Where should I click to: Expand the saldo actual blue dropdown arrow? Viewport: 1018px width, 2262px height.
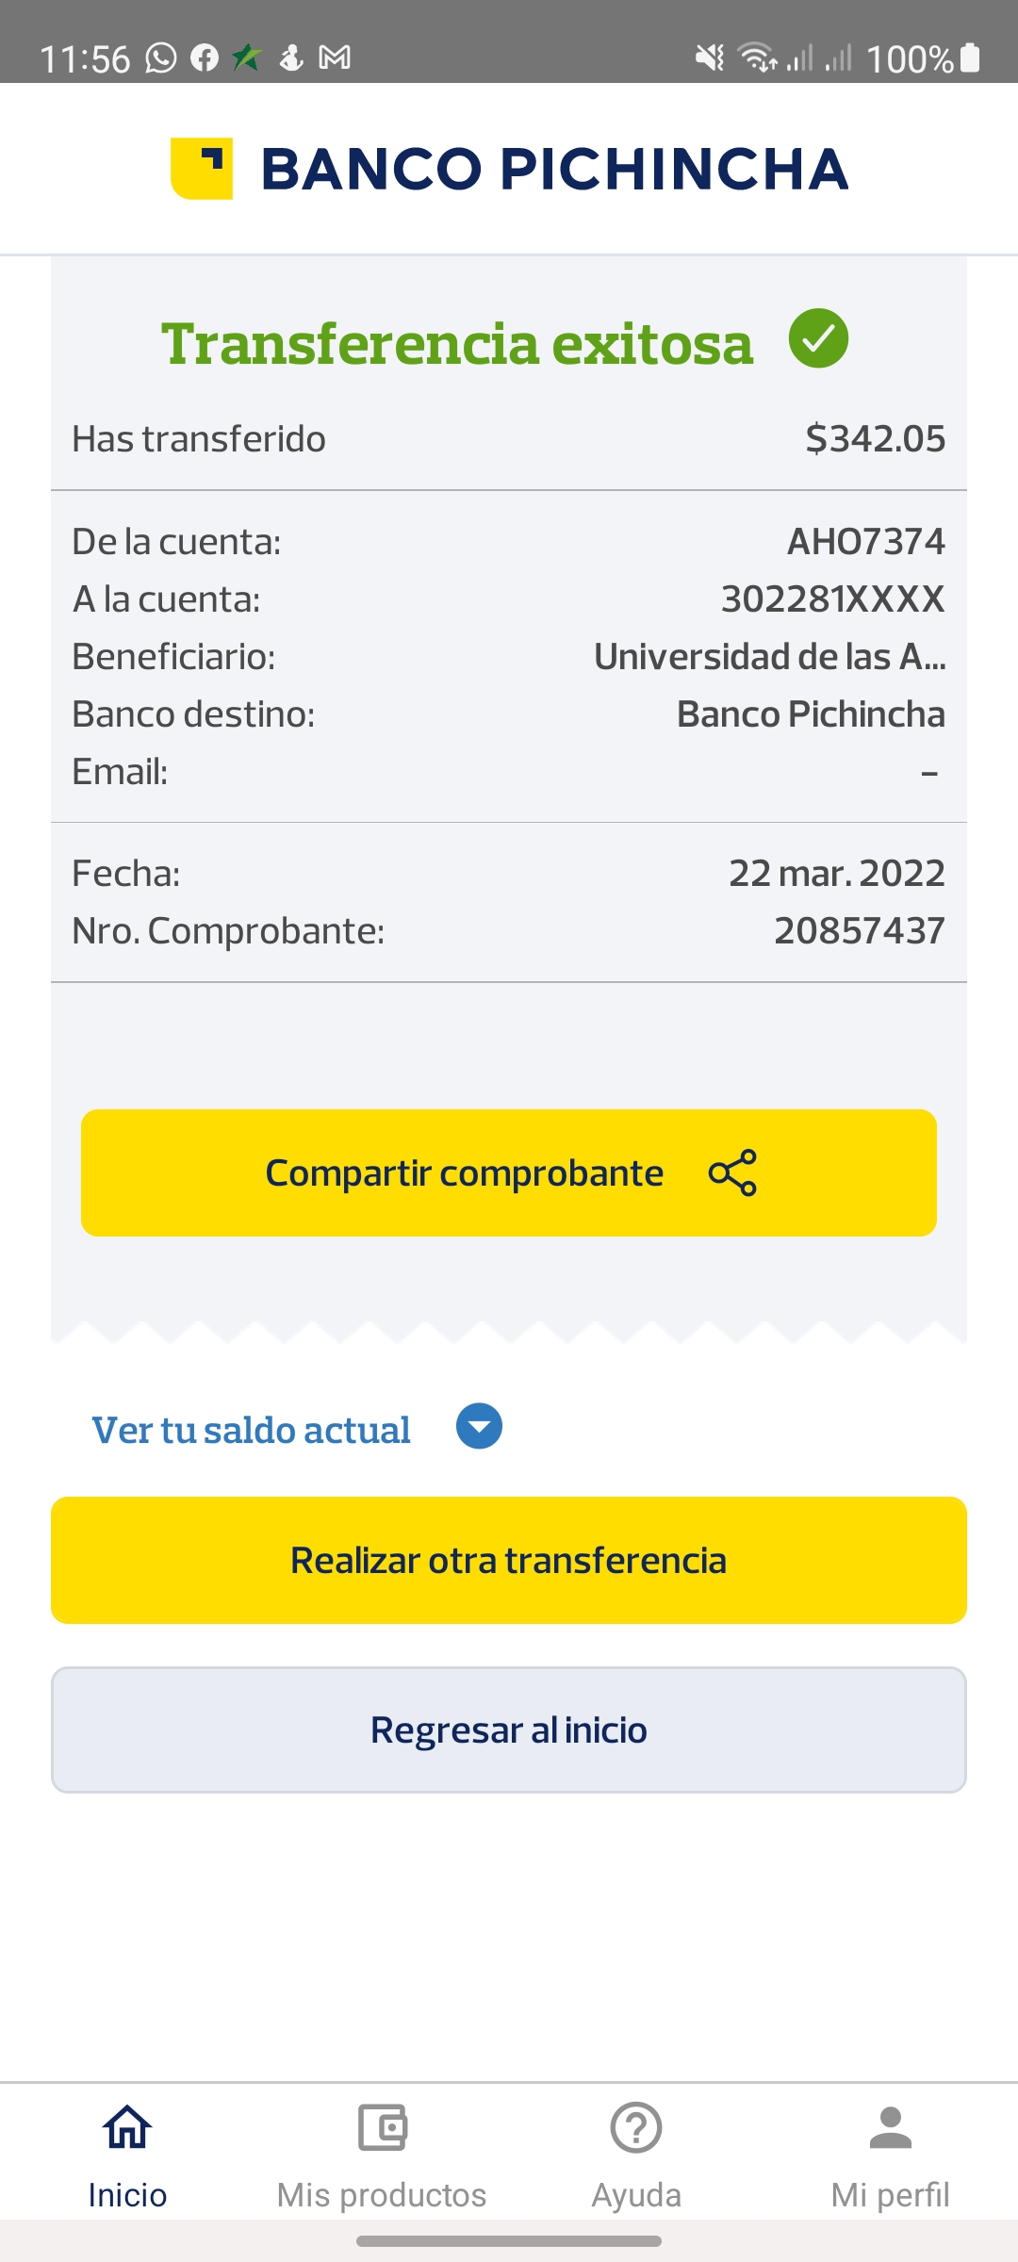(x=479, y=1427)
